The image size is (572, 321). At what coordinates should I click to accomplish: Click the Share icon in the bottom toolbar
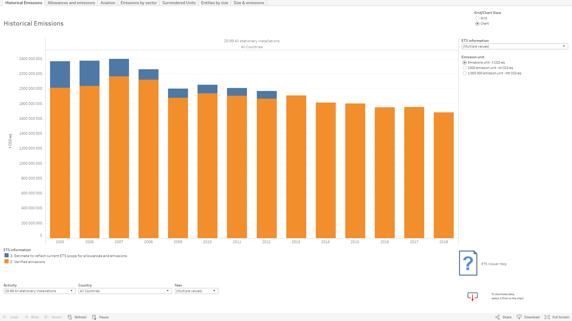[498, 317]
